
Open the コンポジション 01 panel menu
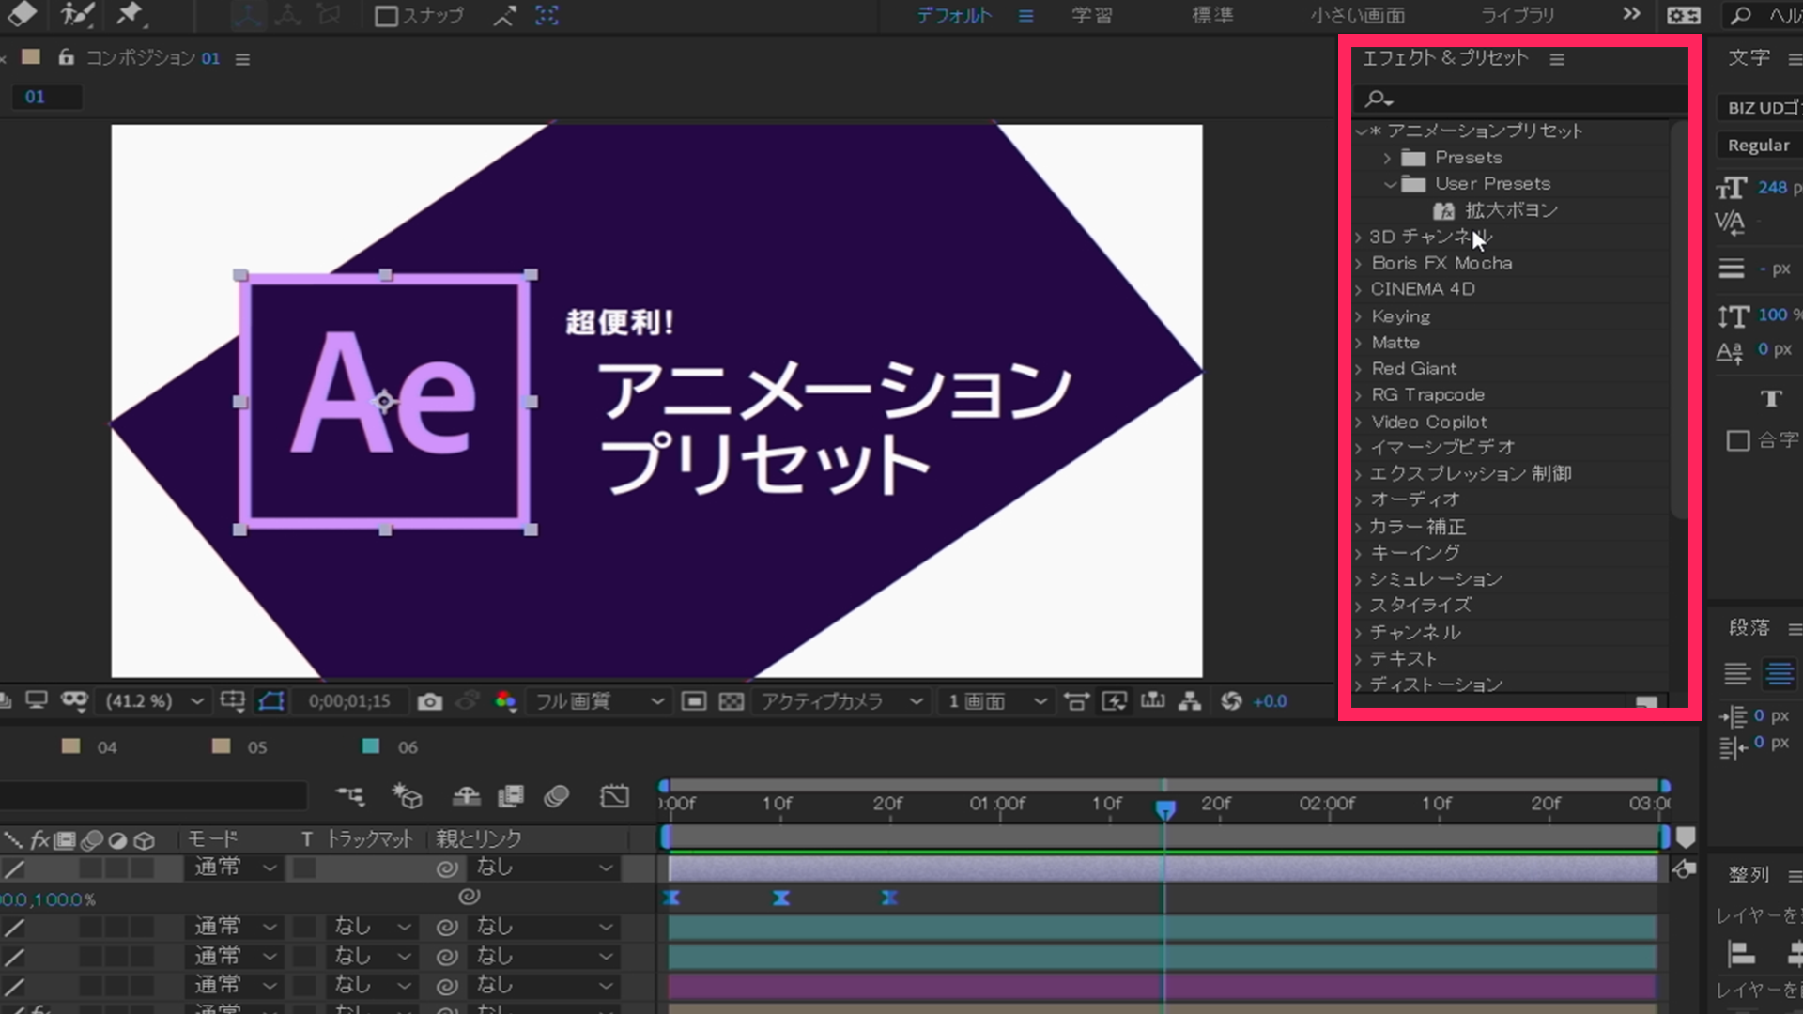pos(242,59)
